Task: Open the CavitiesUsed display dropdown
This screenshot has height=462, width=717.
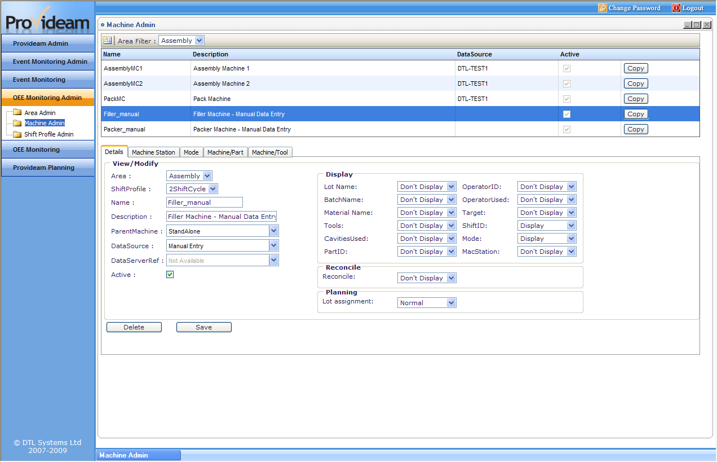Action: pyautogui.click(x=427, y=239)
